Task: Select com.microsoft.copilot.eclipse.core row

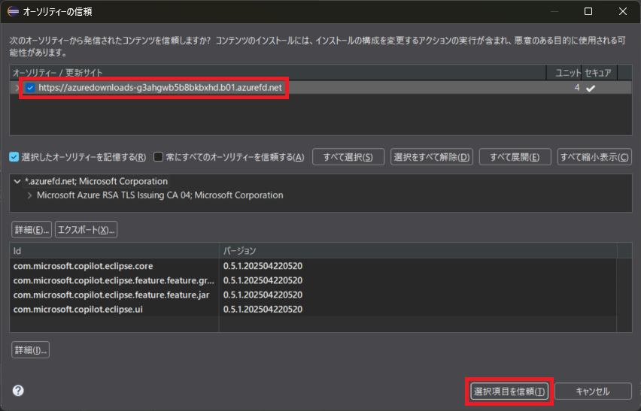Action: (x=84, y=266)
